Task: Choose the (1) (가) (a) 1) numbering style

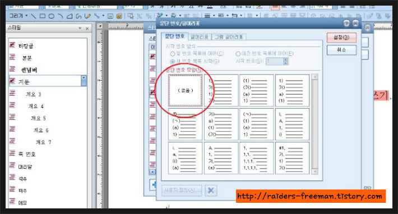Action: [x=257, y=90]
